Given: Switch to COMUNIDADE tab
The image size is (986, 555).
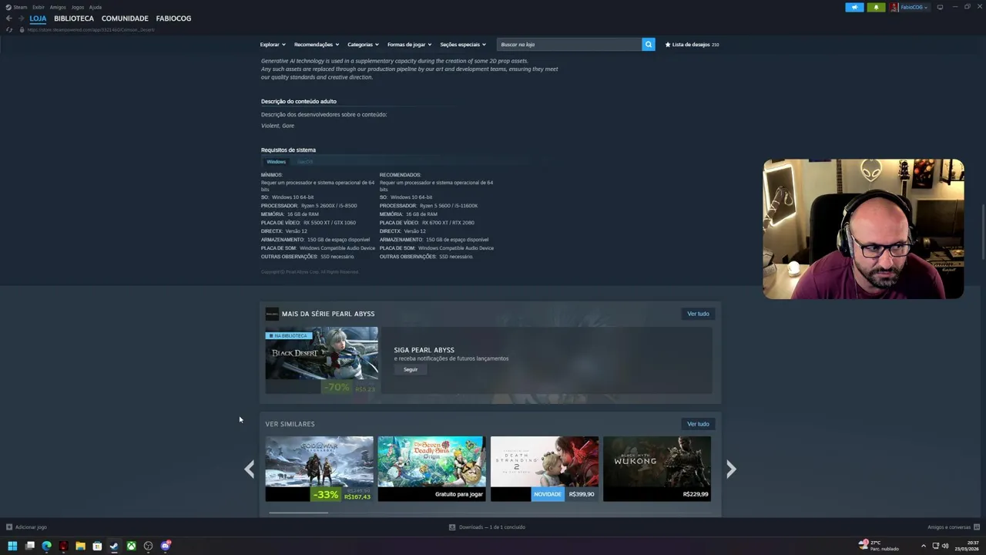Looking at the screenshot, I should click(125, 18).
